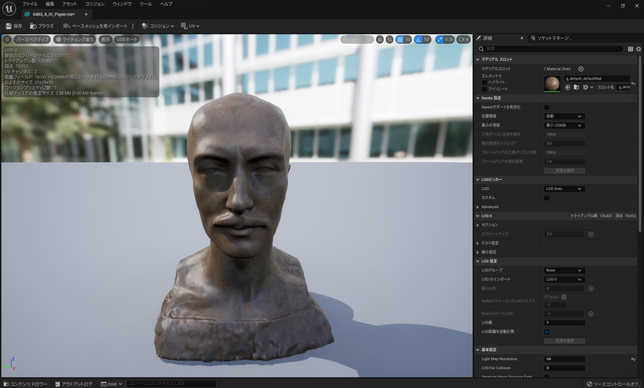The width and height of the screenshot is (644, 388).
Task: Open the LODのインポート dropdown
Action: [565, 280]
